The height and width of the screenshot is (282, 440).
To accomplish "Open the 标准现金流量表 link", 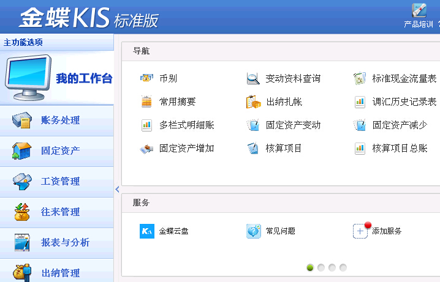I will pyautogui.click(x=404, y=78).
